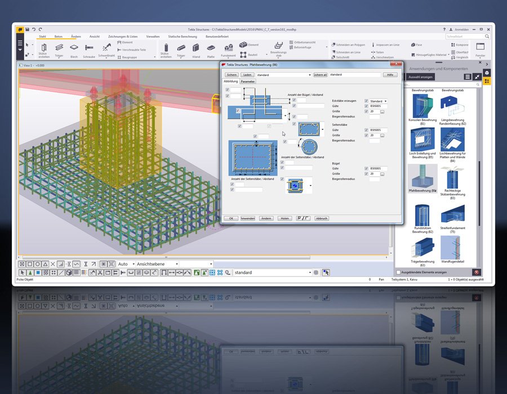507x394 pixels.
Task: Open the Ändern ribbon tab
Action: coord(75,37)
